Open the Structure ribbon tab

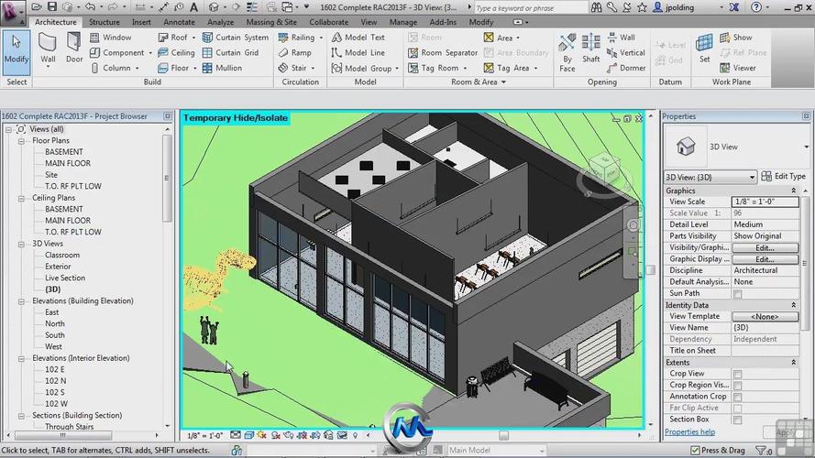[x=104, y=22]
